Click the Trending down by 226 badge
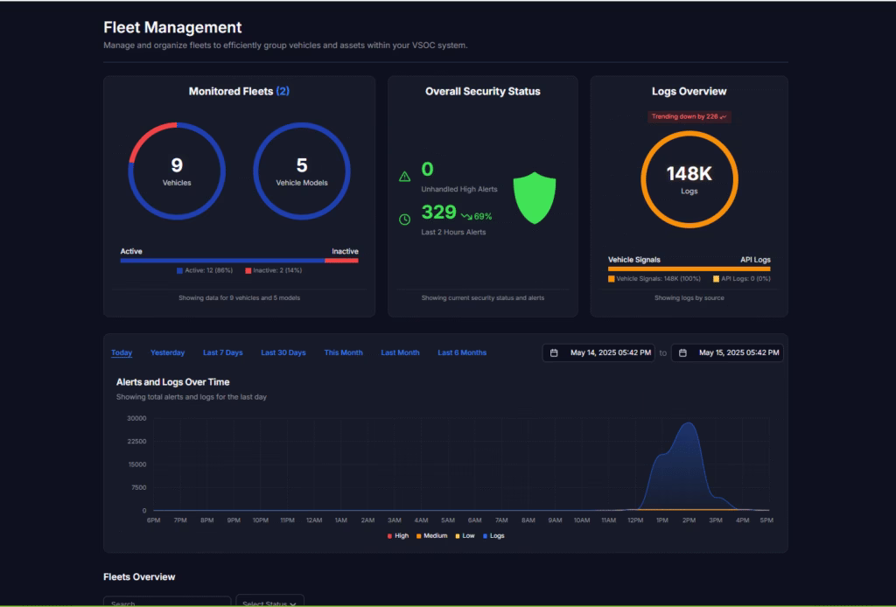Screen dimensions: 896x607 [x=689, y=116]
